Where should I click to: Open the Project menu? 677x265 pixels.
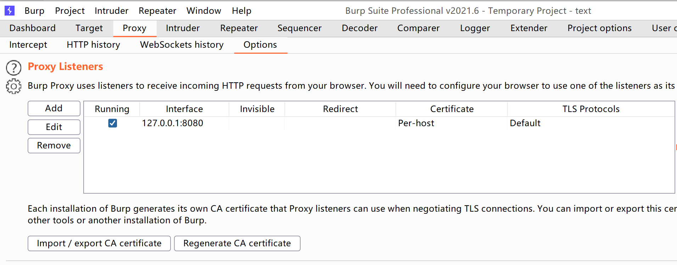(x=70, y=11)
